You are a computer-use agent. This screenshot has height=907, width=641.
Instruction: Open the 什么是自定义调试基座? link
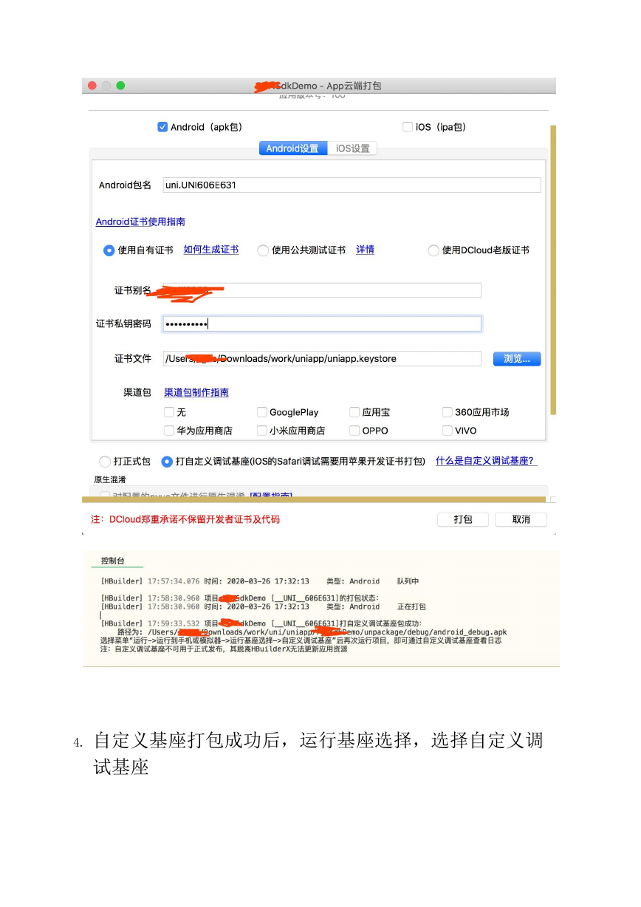(x=486, y=461)
